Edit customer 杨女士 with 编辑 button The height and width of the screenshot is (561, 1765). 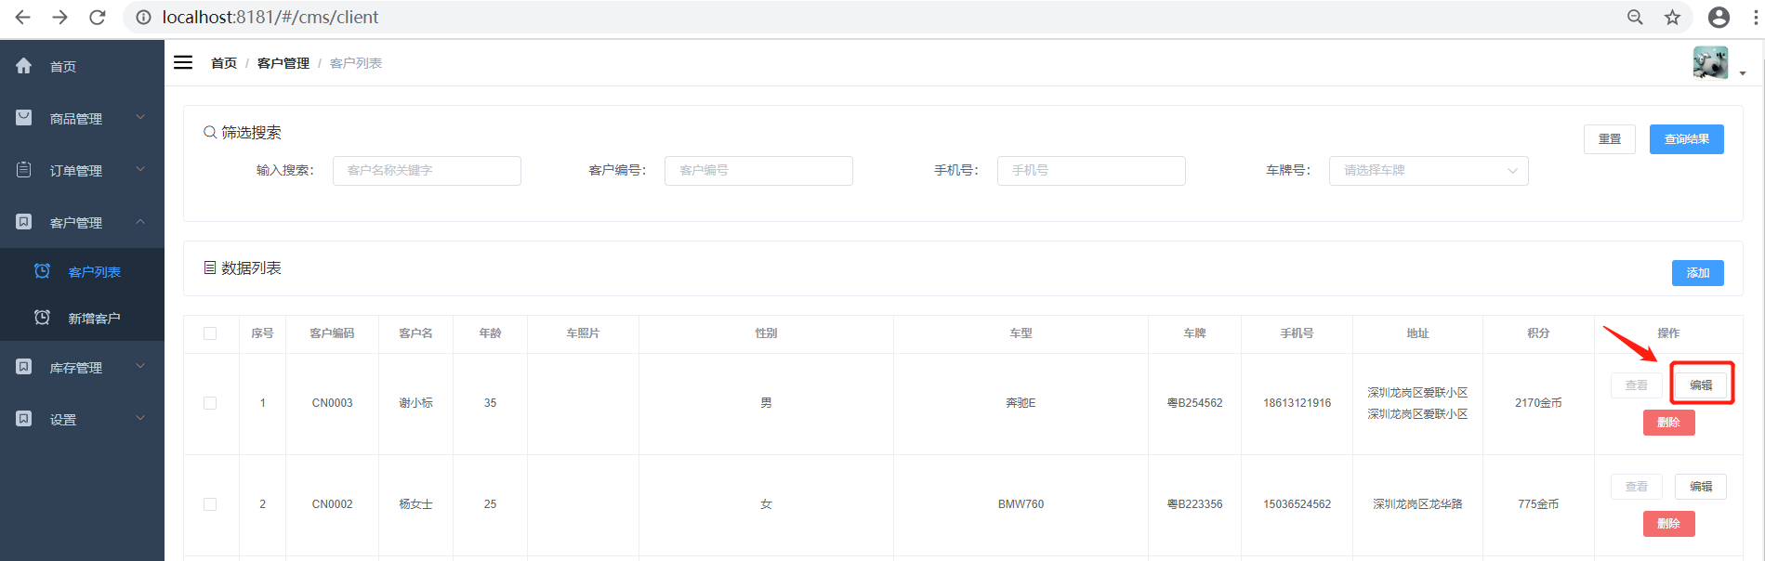(x=1701, y=487)
